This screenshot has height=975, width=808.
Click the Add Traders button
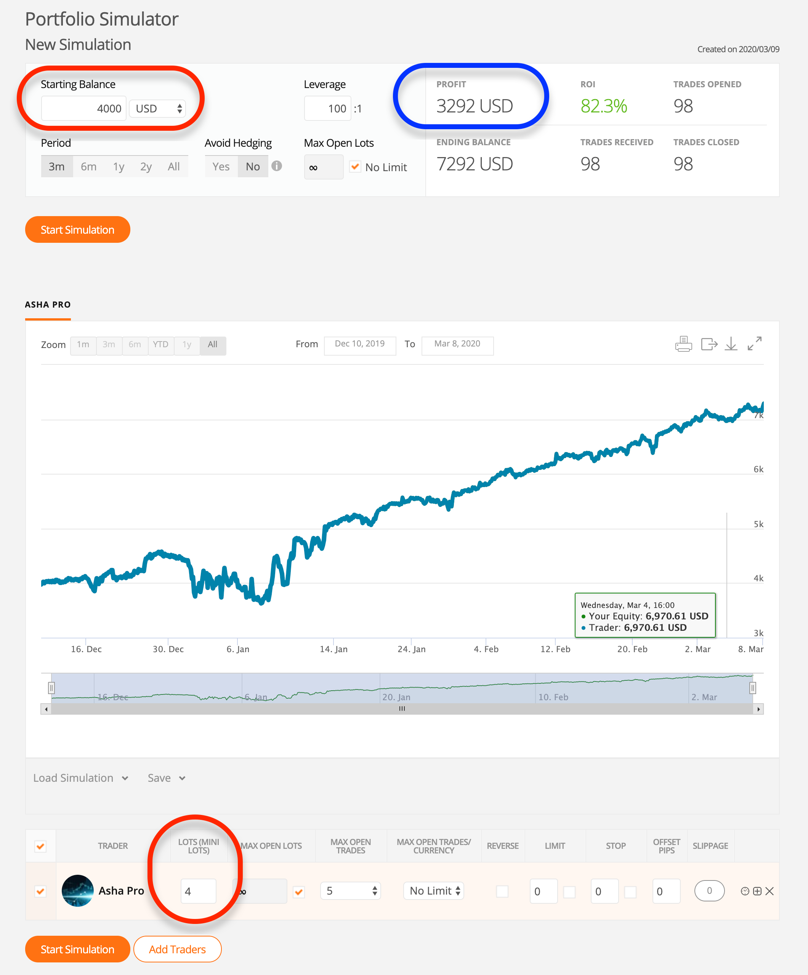coord(177,949)
